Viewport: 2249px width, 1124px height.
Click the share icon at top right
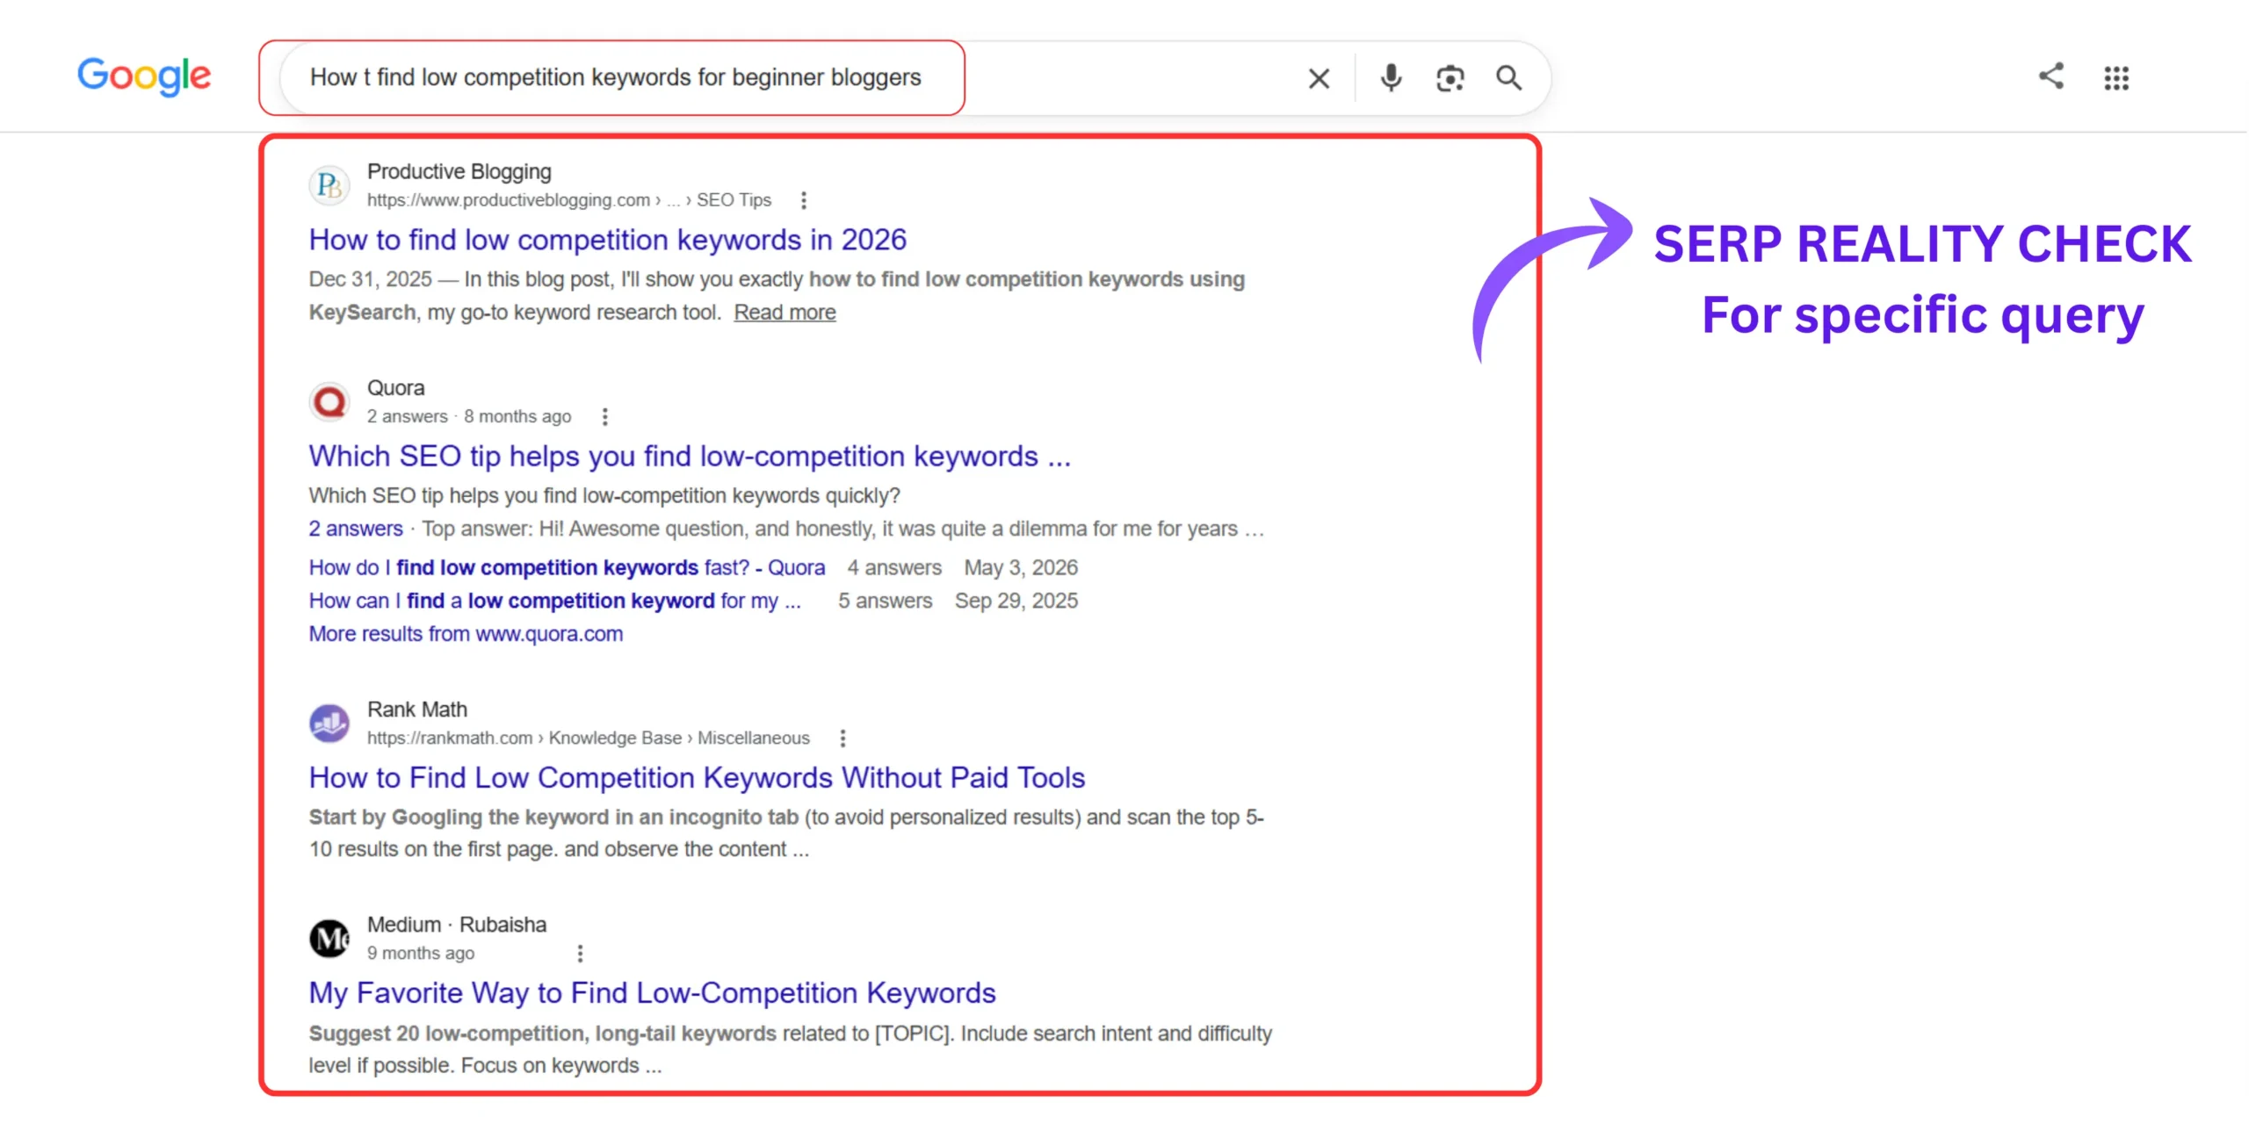click(x=2051, y=76)
